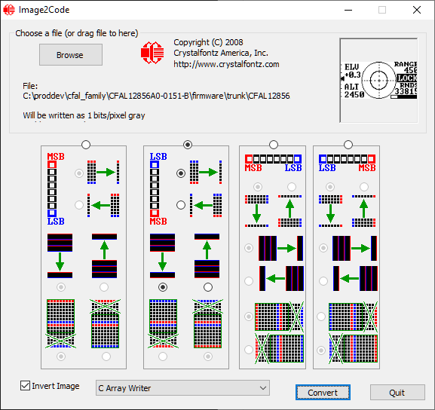435x410 pixels.
Task: Click upward band arrow diagram in LSB-top panel
Action: click(x=207, y=255)
